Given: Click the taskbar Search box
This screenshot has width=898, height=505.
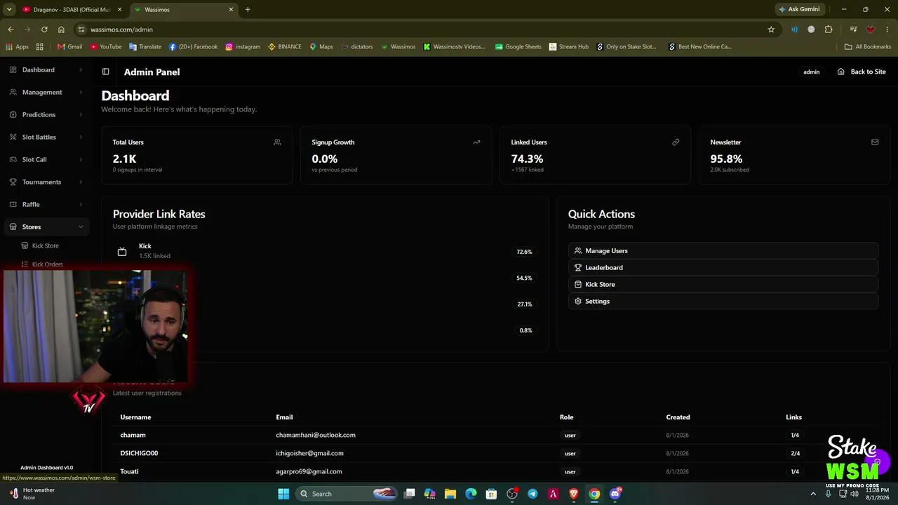Looking at the screenshot, I should coord(347,494).
